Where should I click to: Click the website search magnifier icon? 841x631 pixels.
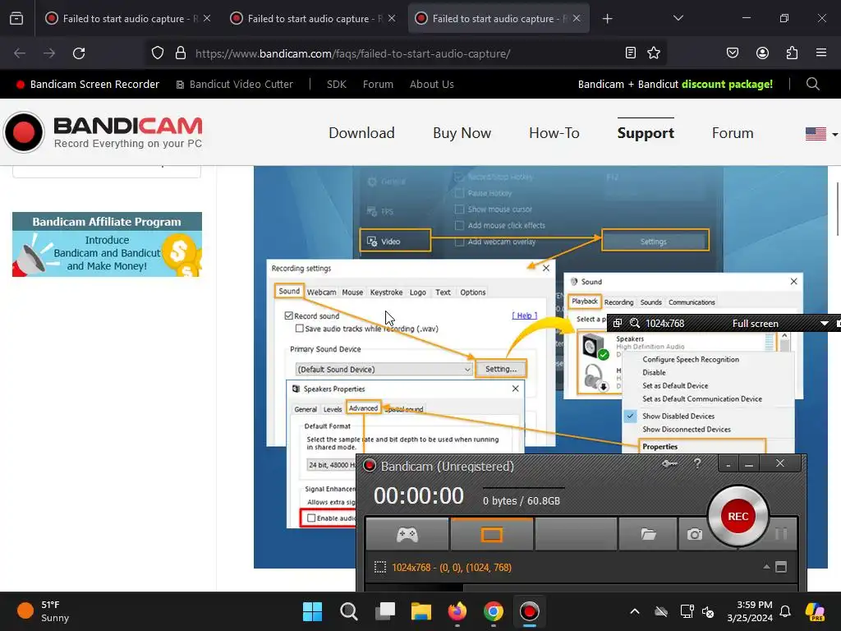tap(812, 84)
